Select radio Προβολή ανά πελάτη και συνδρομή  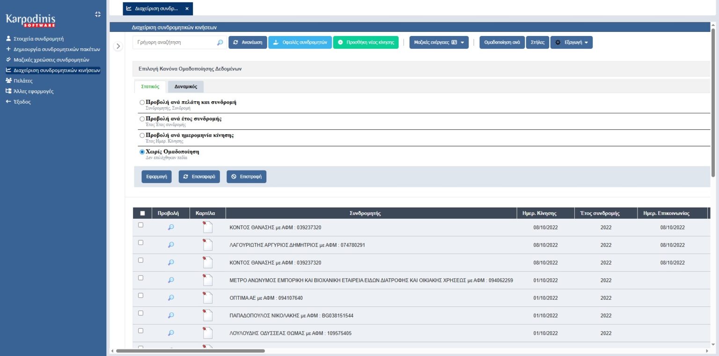142,102
